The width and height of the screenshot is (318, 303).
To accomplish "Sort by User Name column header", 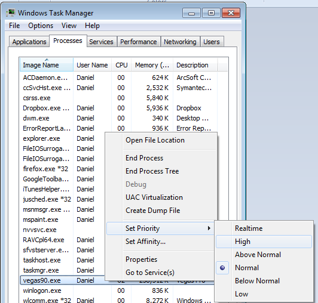I will click(x=92, y=65).
